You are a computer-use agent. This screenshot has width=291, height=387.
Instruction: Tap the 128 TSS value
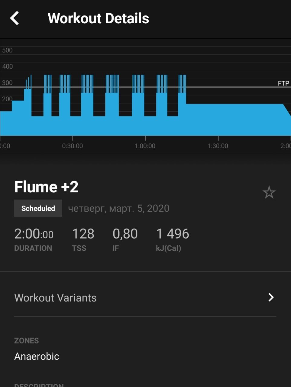pyautogui.click(x=83, y=234)
